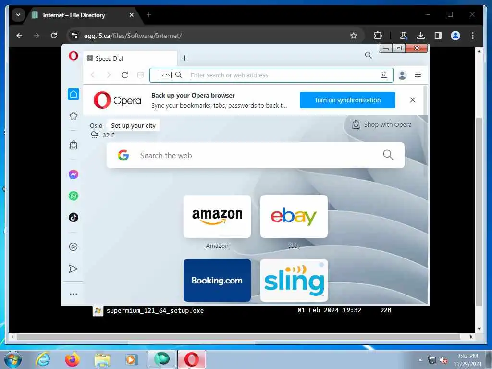
Task: Click the camera snapshot icon in address bar
Action: (384, 75)
